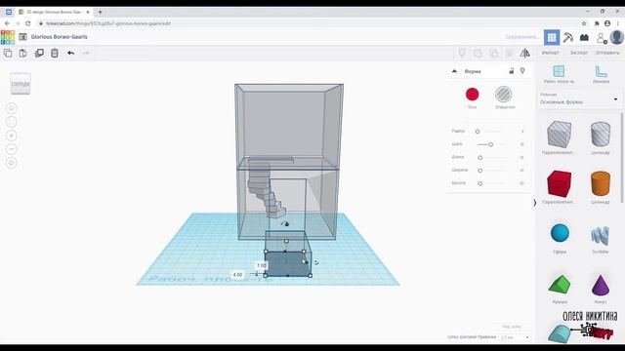This screenshot has width=625, height=351.
Task: Adjust the Radius slider handle
Action: pos(478,132)
